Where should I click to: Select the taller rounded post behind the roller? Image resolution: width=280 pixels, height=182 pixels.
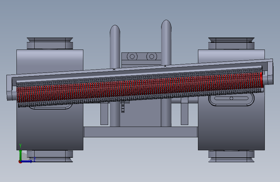click(x=166, y=43)
